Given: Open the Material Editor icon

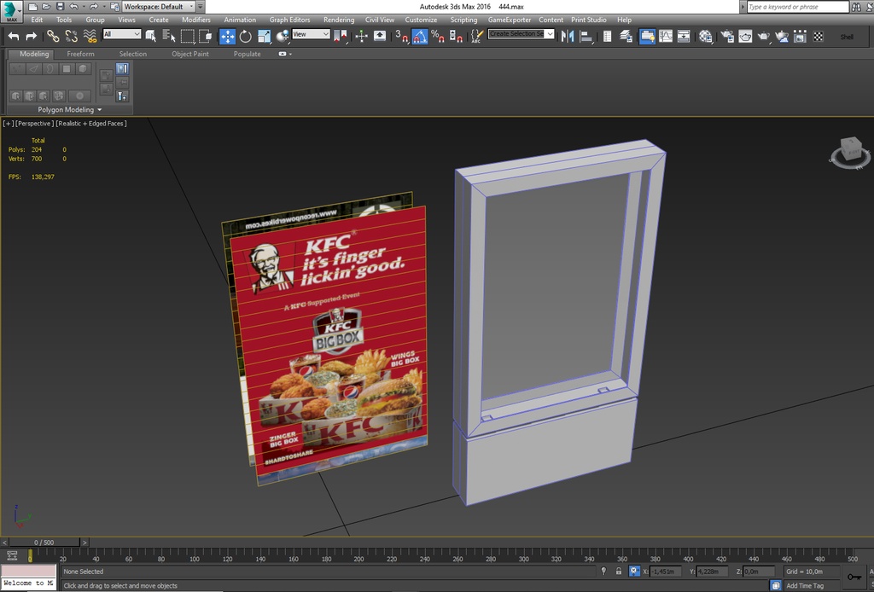Looking at the screenshot, I should click(x=706, y=36).
